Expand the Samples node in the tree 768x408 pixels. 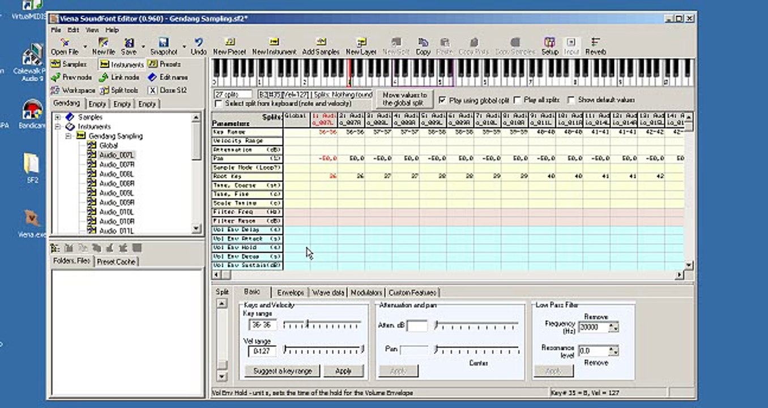tap(58, 117)
